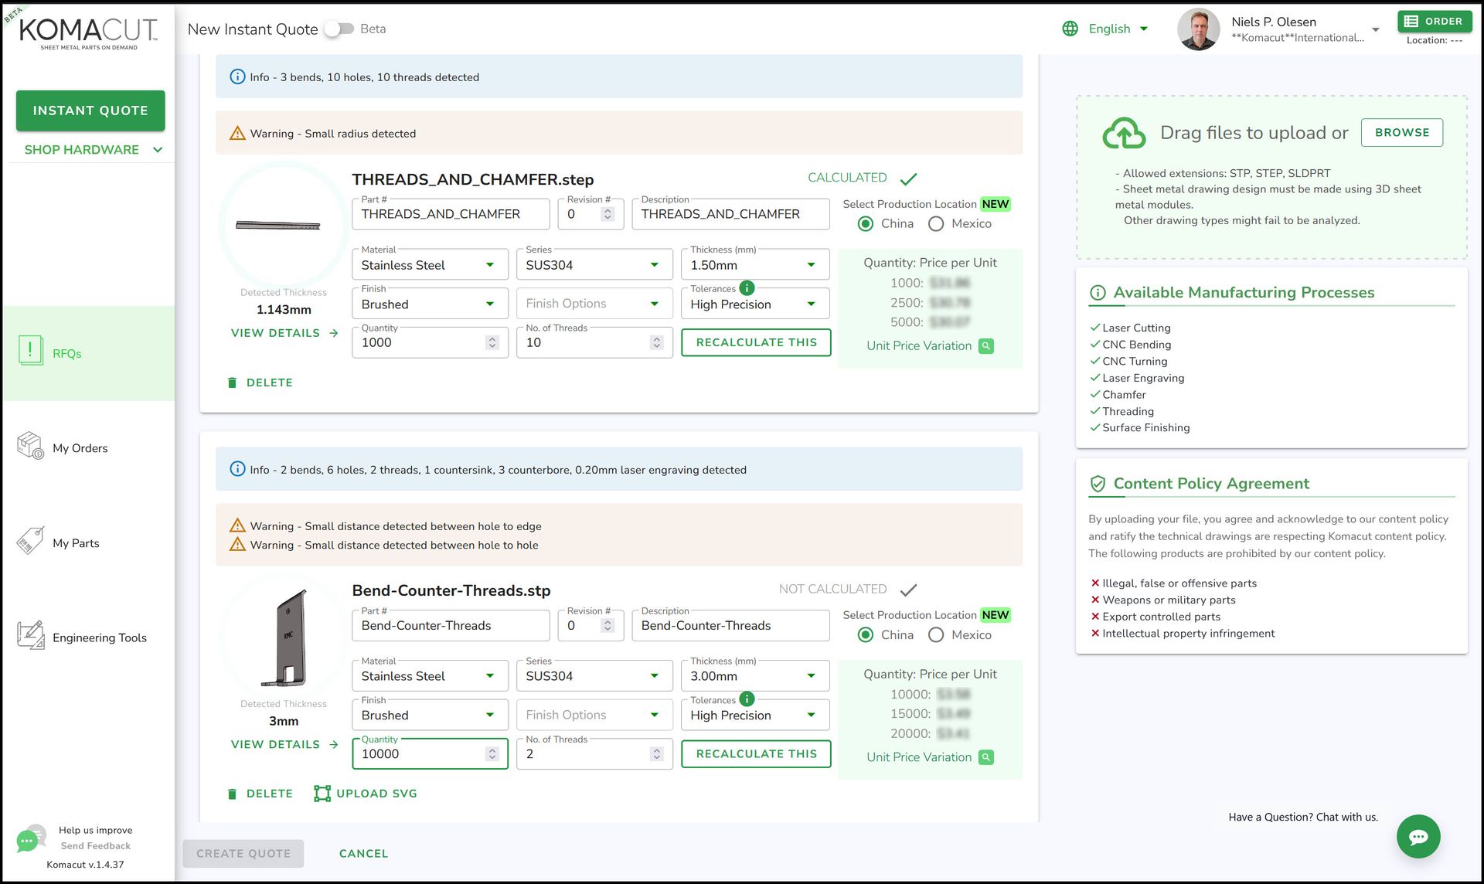Go to Engineering Tools section
The image size is (1484, 884).
tap(99, 637)
